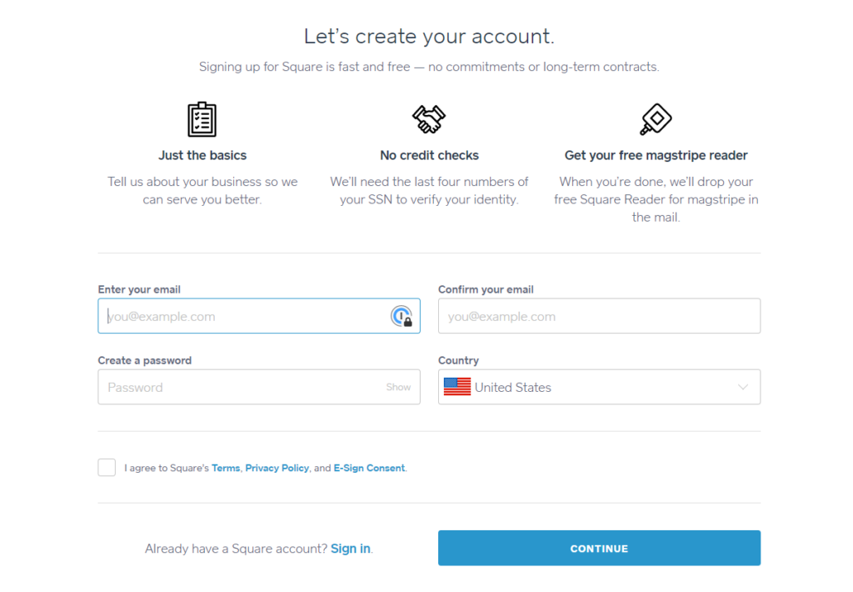Viewport: 853px width, 592px height.
Task: Click the No credit checks heading
Action: pyautogui.click(x=429, y=155)
